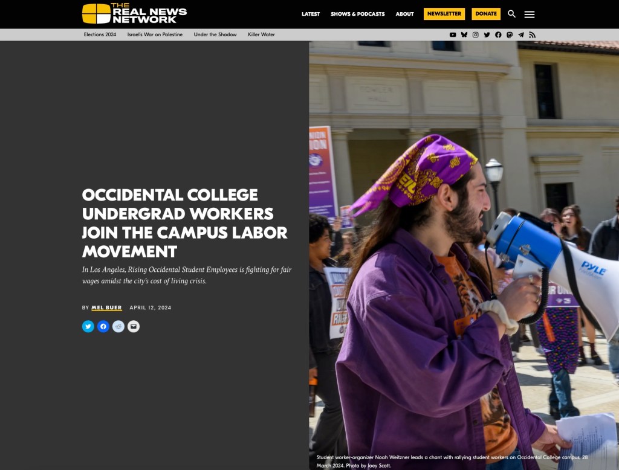
Task: Share article by email icon
Action: pyautogui.click(x=134, y=326)
